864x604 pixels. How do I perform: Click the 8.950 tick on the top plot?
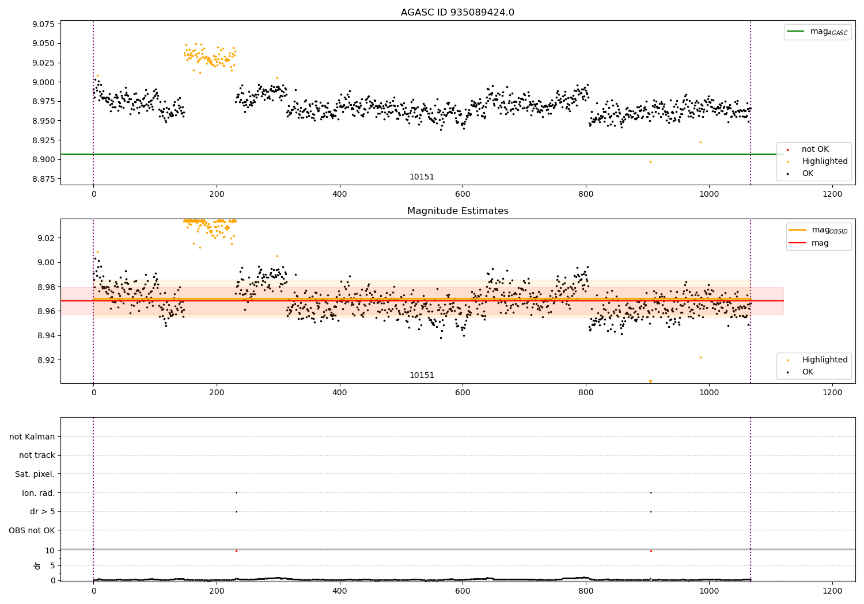tap(43, 121)
